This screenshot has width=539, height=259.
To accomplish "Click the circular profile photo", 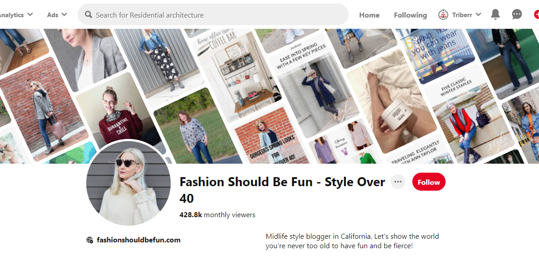I will (x=128, y=183).
